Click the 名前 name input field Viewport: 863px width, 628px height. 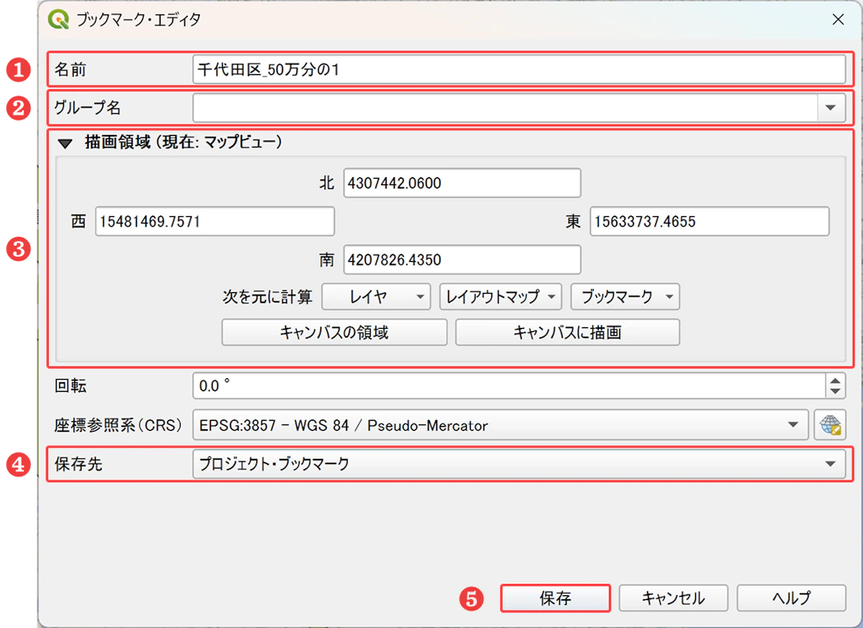(x=519, y=69)
